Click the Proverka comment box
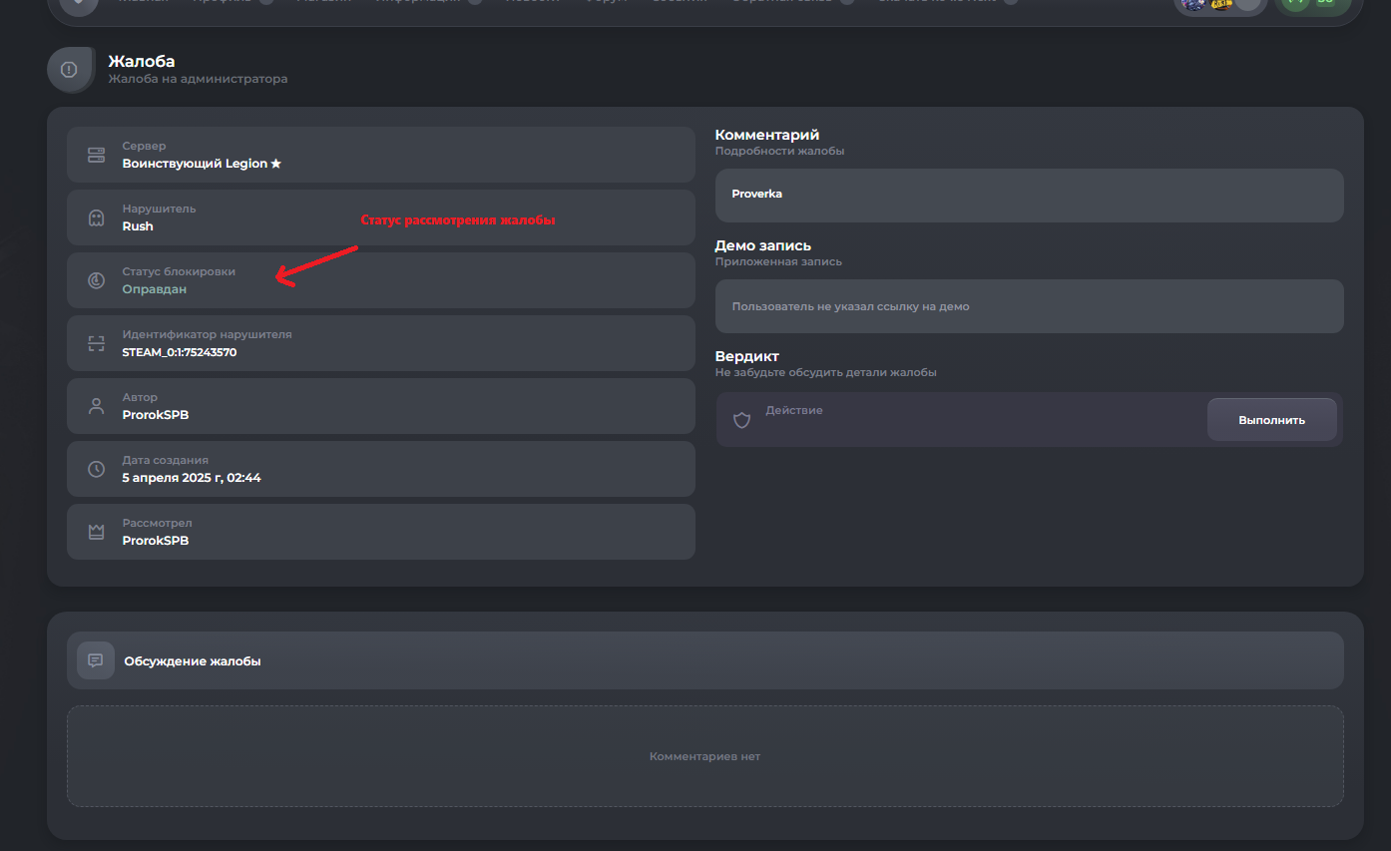Image resolution: width=1391 pixels, height=851 pixels. pyautogui.click(x=1029, y=195)
